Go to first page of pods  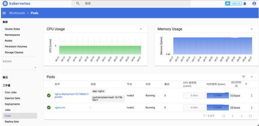[x=224, y=116]
